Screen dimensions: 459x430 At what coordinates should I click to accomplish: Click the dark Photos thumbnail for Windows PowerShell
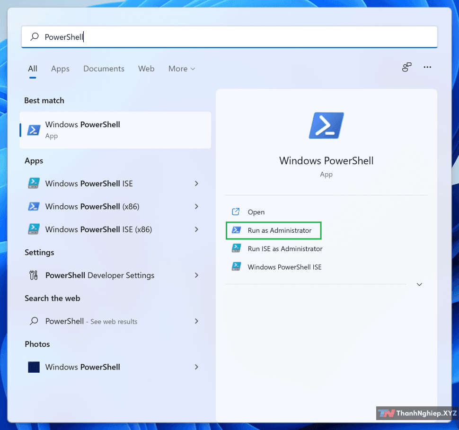tap(34, 367)
